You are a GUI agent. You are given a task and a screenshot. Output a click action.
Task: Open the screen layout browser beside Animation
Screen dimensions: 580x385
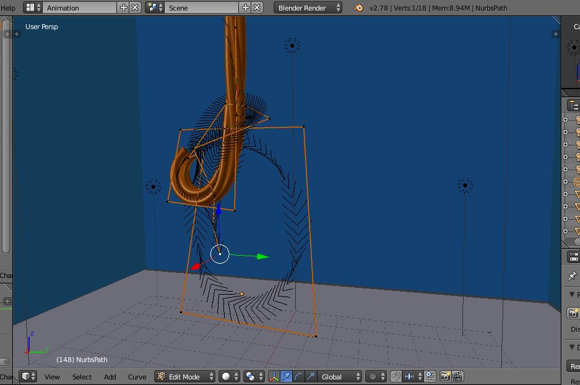[x=33, y=8]
